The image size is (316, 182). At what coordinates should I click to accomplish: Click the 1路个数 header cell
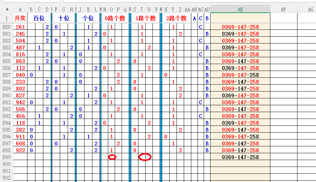pyautogui.click(x=146, y=18)
